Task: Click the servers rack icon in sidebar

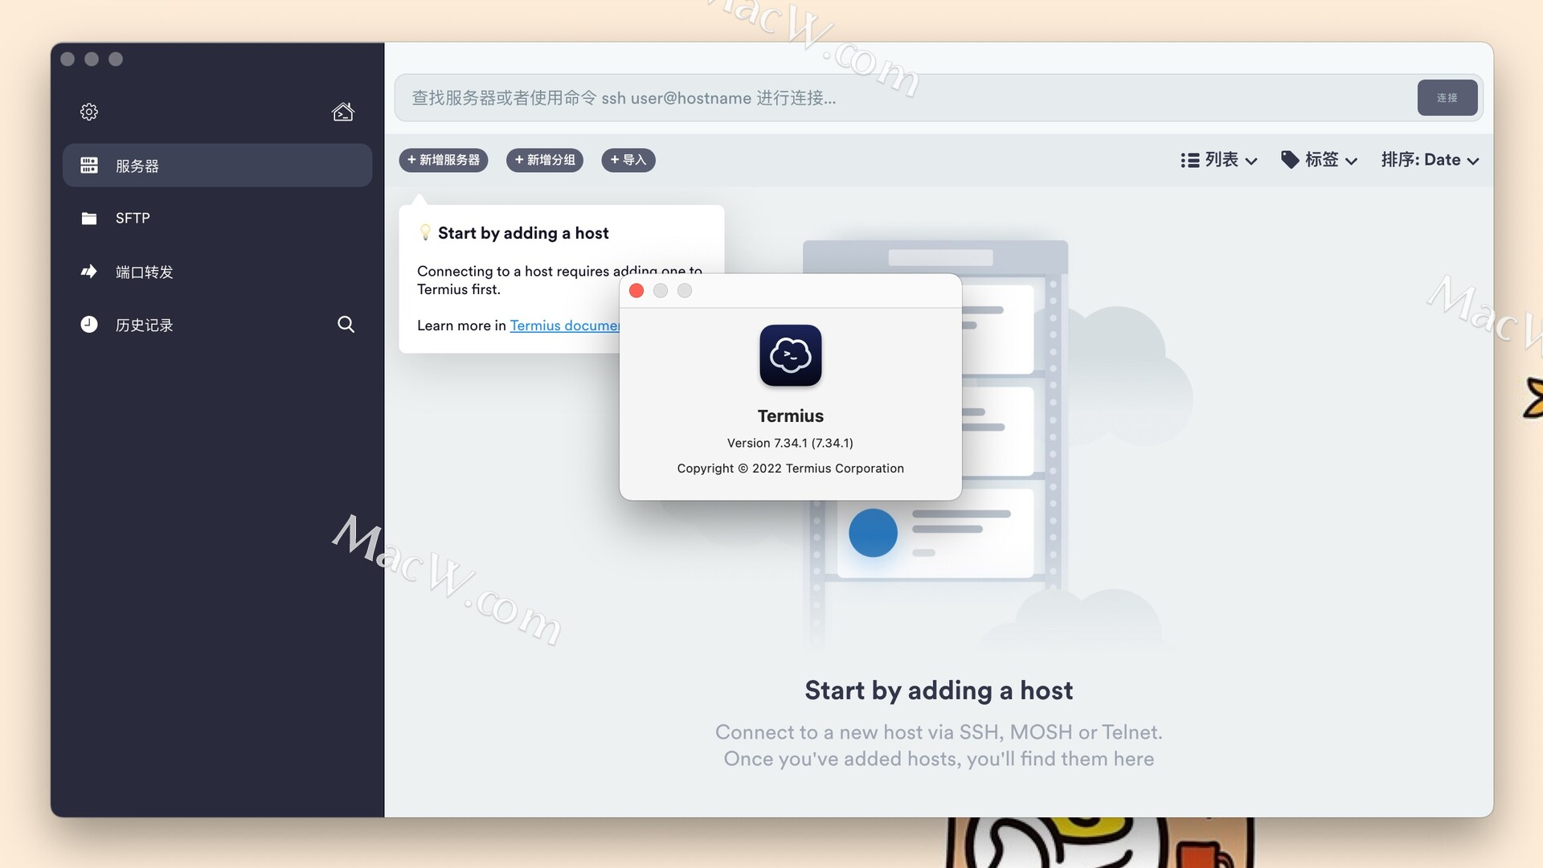Action: pos(89,166)
